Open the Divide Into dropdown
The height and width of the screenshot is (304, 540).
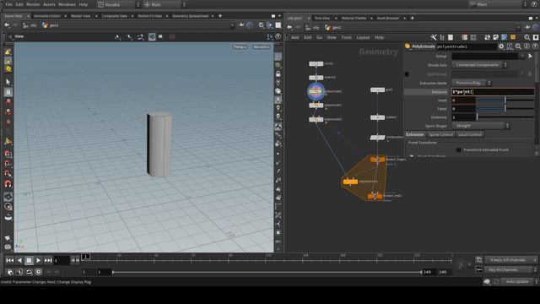coord(480,65)
